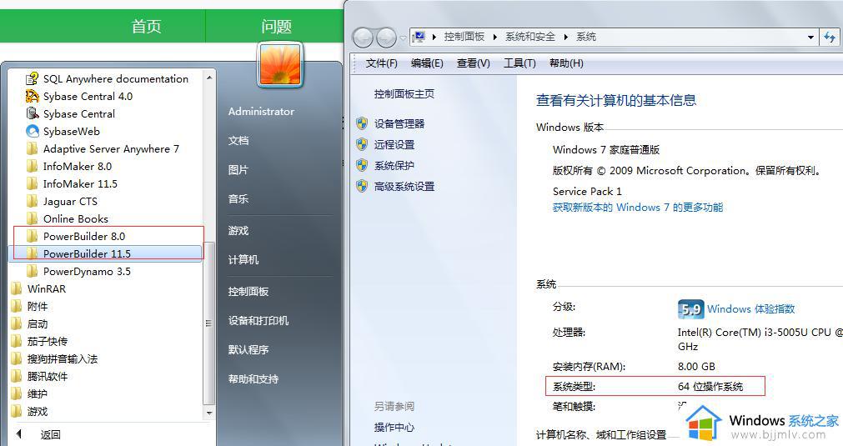Open 腾讯软件 folder icon
The height and width of the screenshot is (446, 843).
17,376
